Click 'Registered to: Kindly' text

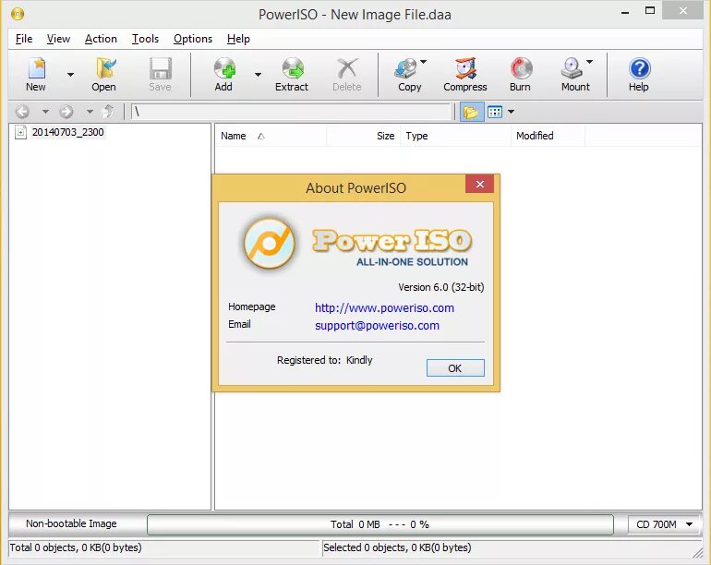tap(325, 360)
